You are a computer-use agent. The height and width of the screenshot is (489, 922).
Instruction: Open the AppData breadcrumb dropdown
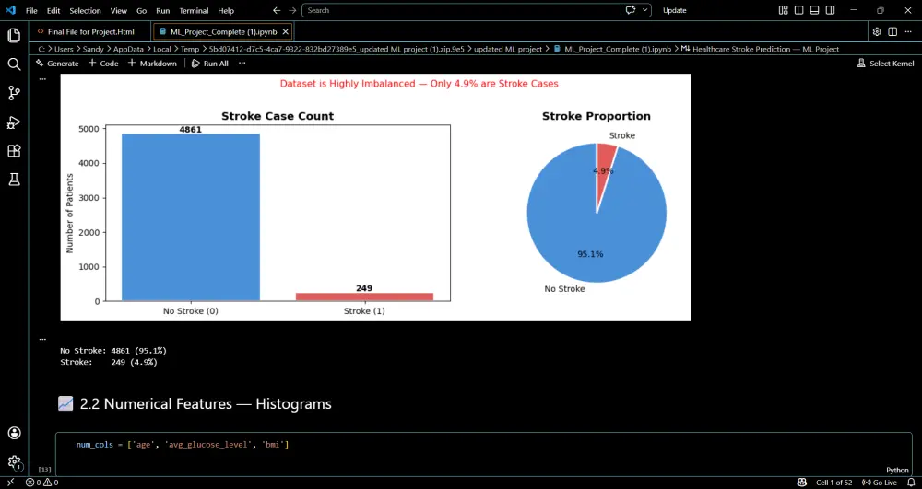128,50
